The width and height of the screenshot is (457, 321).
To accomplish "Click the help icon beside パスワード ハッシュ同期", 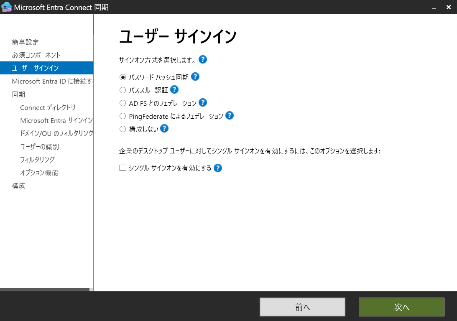I will (195, 76).
